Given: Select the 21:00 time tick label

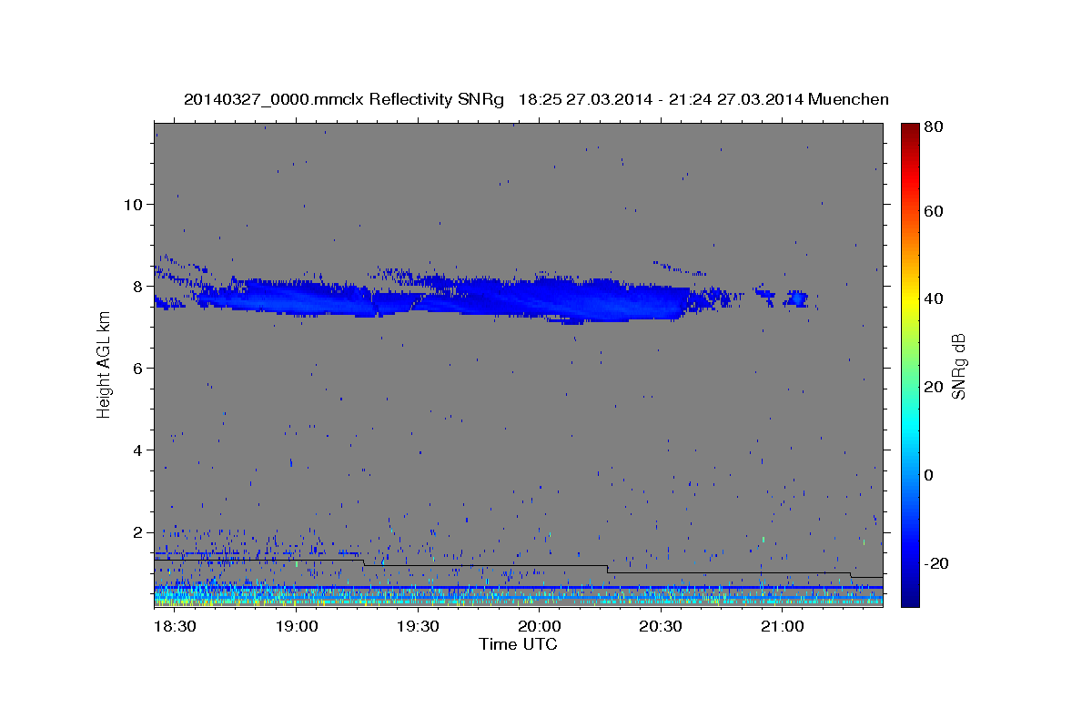Looking at the screenshot, I should [x=782, y=627].
